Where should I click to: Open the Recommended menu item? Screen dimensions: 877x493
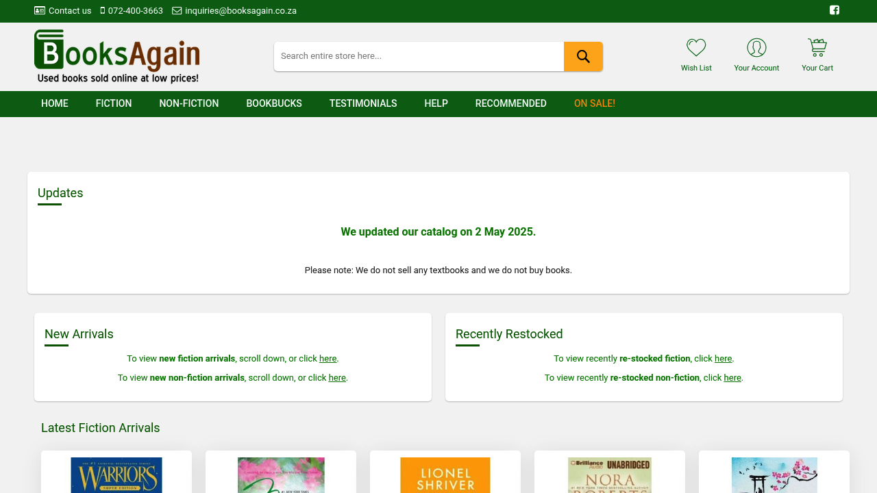(511, 104)
